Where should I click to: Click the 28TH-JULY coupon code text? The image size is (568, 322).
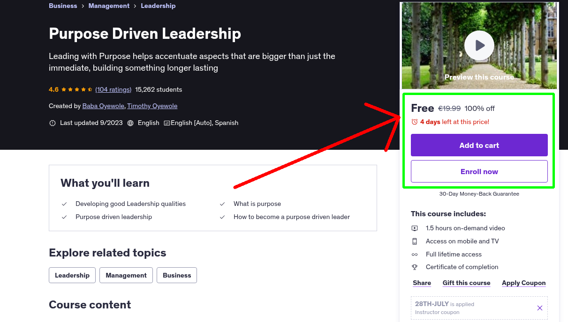tap(432, 304)
